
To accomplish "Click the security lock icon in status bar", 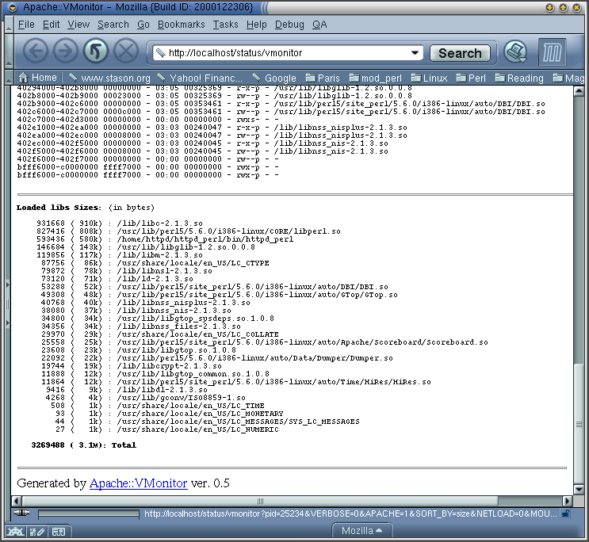I will point(565,513).
